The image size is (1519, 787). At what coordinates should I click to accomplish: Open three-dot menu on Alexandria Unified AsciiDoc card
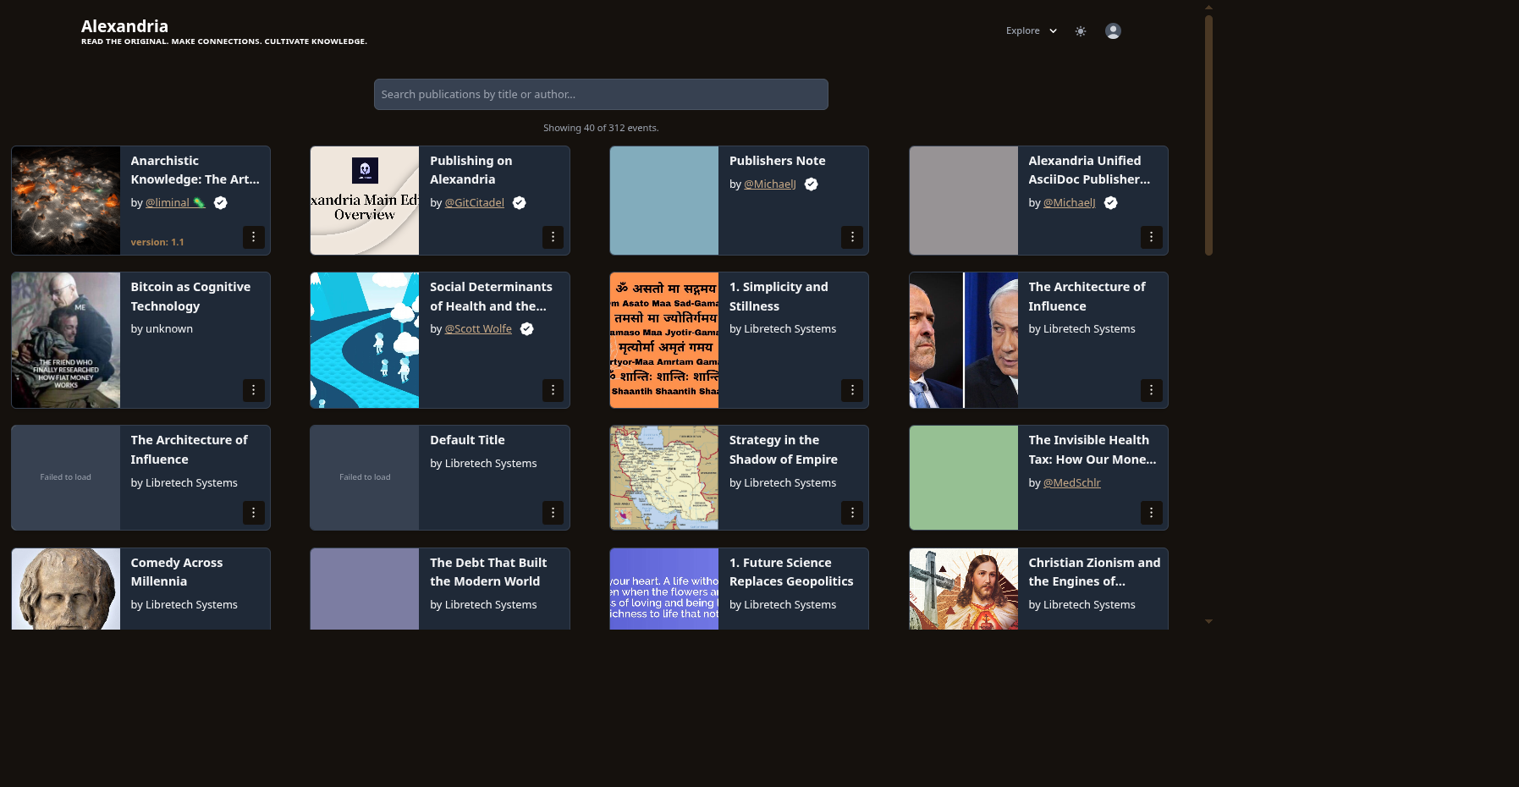point(1151,237)
